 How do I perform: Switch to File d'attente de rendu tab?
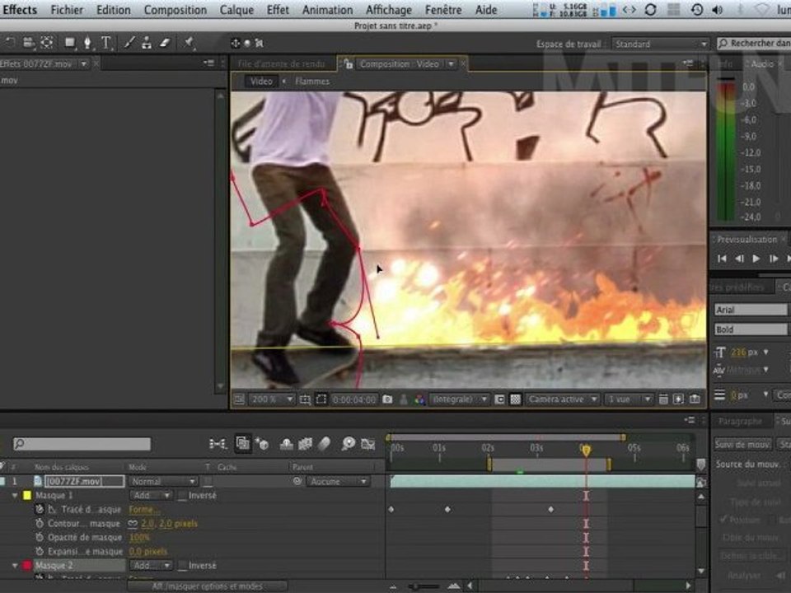coord(282,64)
